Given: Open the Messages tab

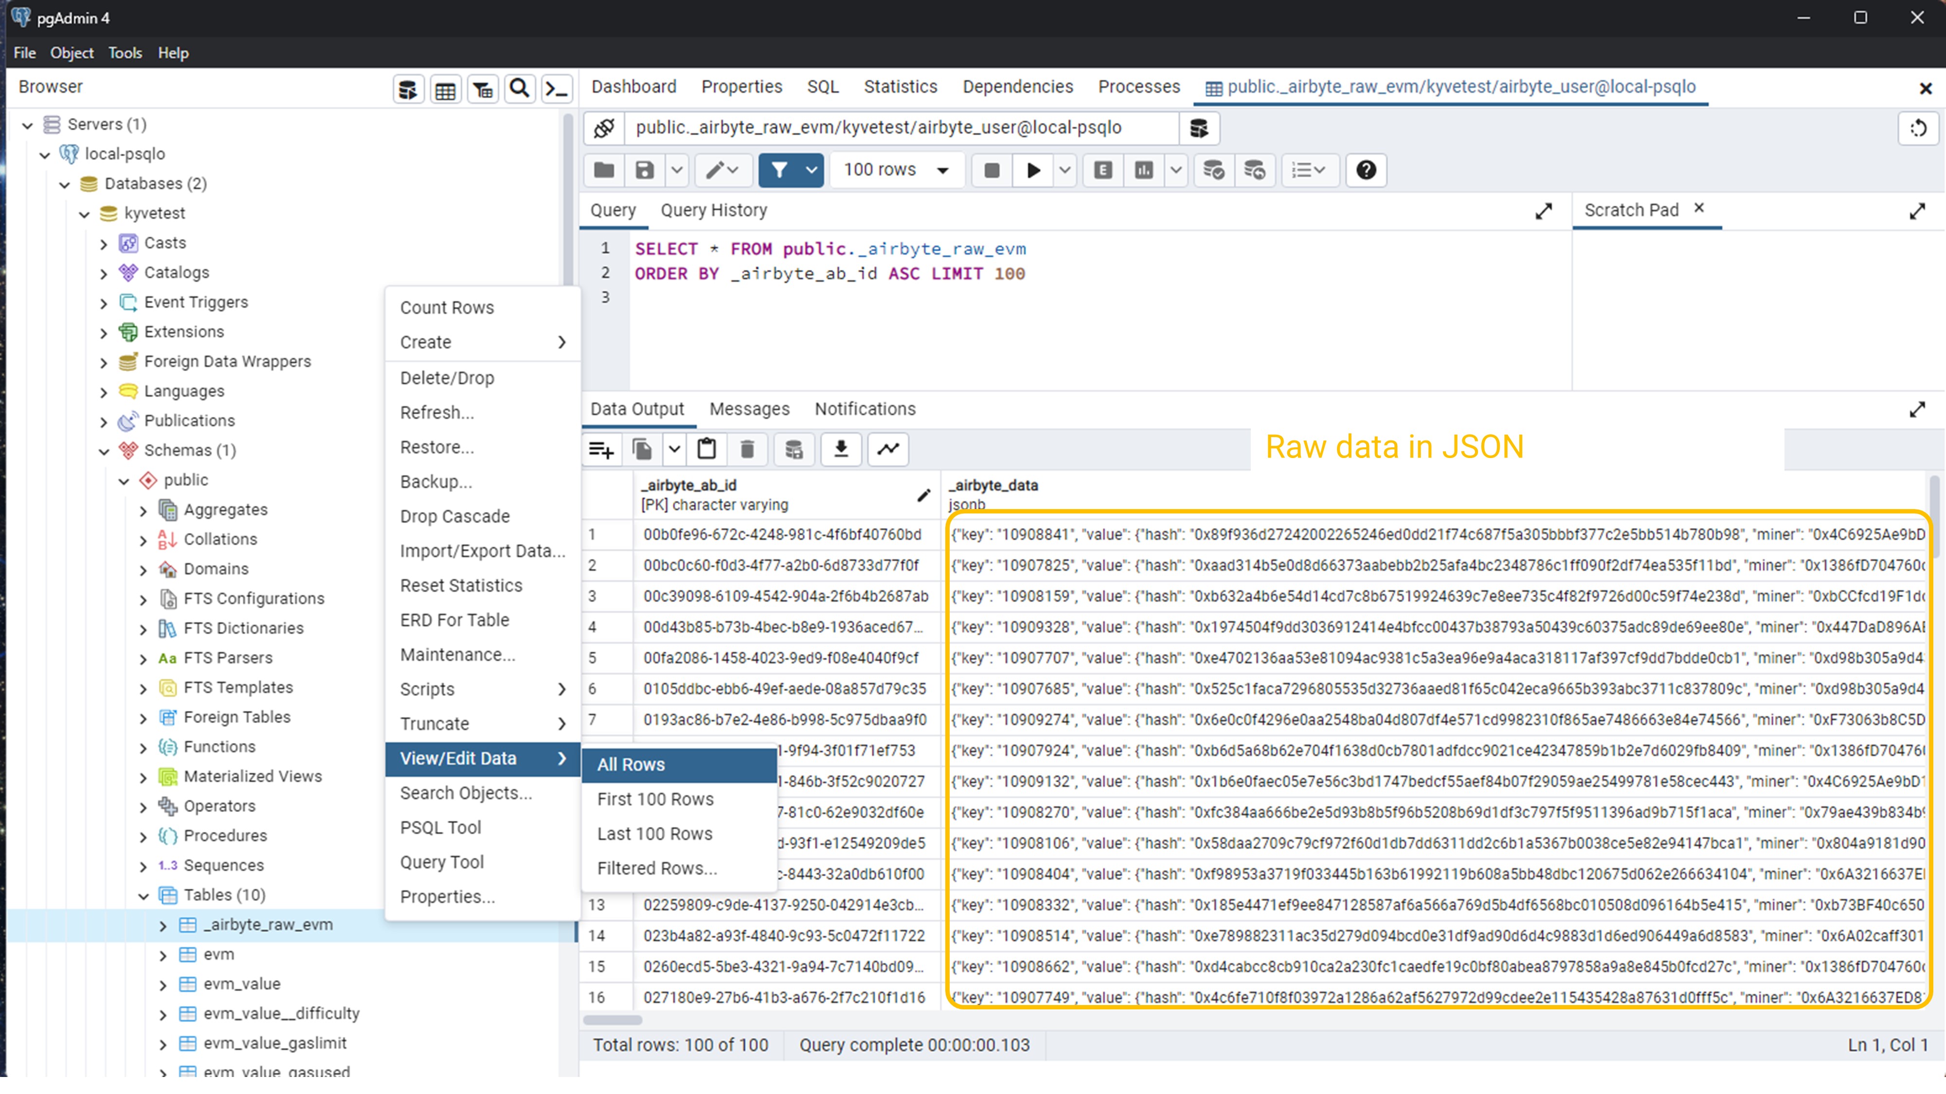Looking at the screenshot, I should pyautogui.click(x=749, y=408).
